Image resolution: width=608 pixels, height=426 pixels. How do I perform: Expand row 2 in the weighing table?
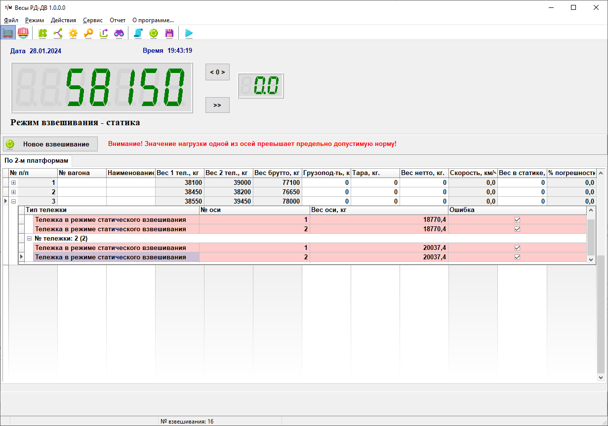click(x=13, y=192)
